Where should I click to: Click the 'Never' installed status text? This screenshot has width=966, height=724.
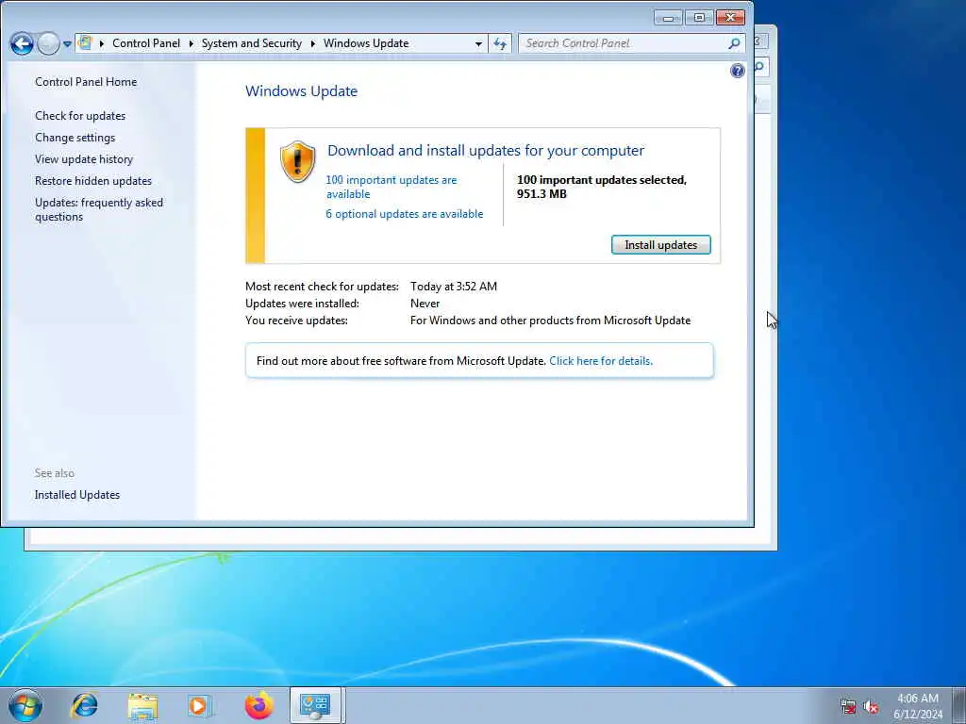(425, 304)
